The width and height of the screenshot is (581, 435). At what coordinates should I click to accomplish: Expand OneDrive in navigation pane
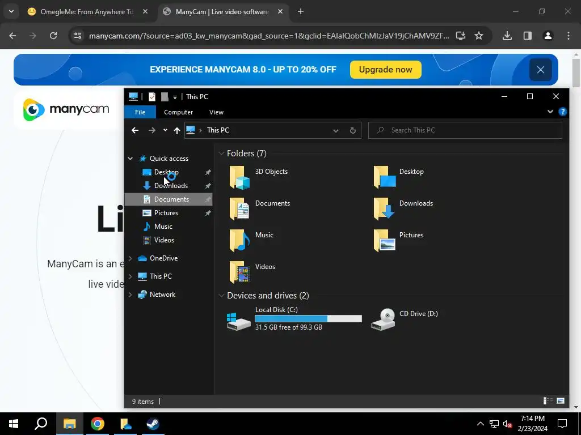[x=130, y=258]
